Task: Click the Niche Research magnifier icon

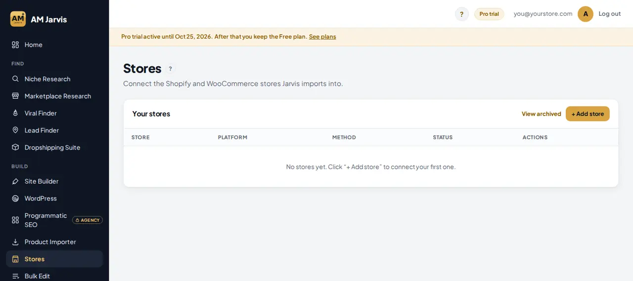Action: [x=15, y=79]
